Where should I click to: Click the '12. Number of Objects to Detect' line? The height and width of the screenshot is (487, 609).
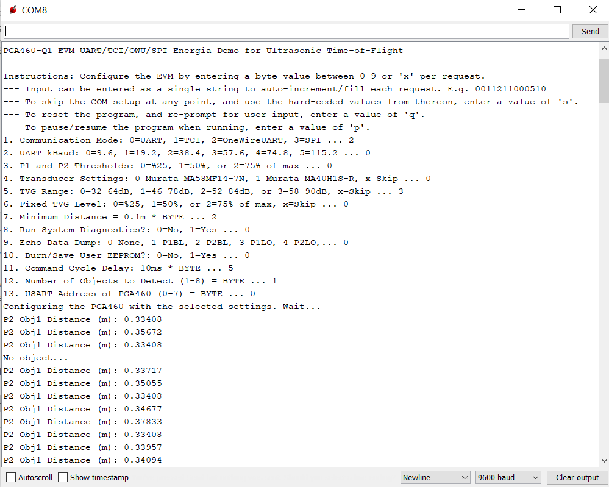click(140, 281)
